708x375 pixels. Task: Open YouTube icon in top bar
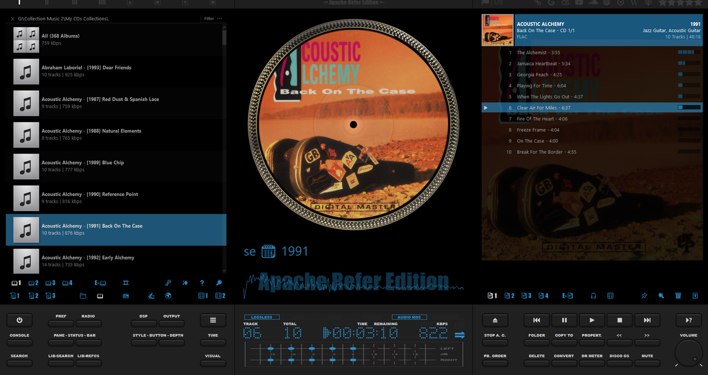click(x=579, y=3)
